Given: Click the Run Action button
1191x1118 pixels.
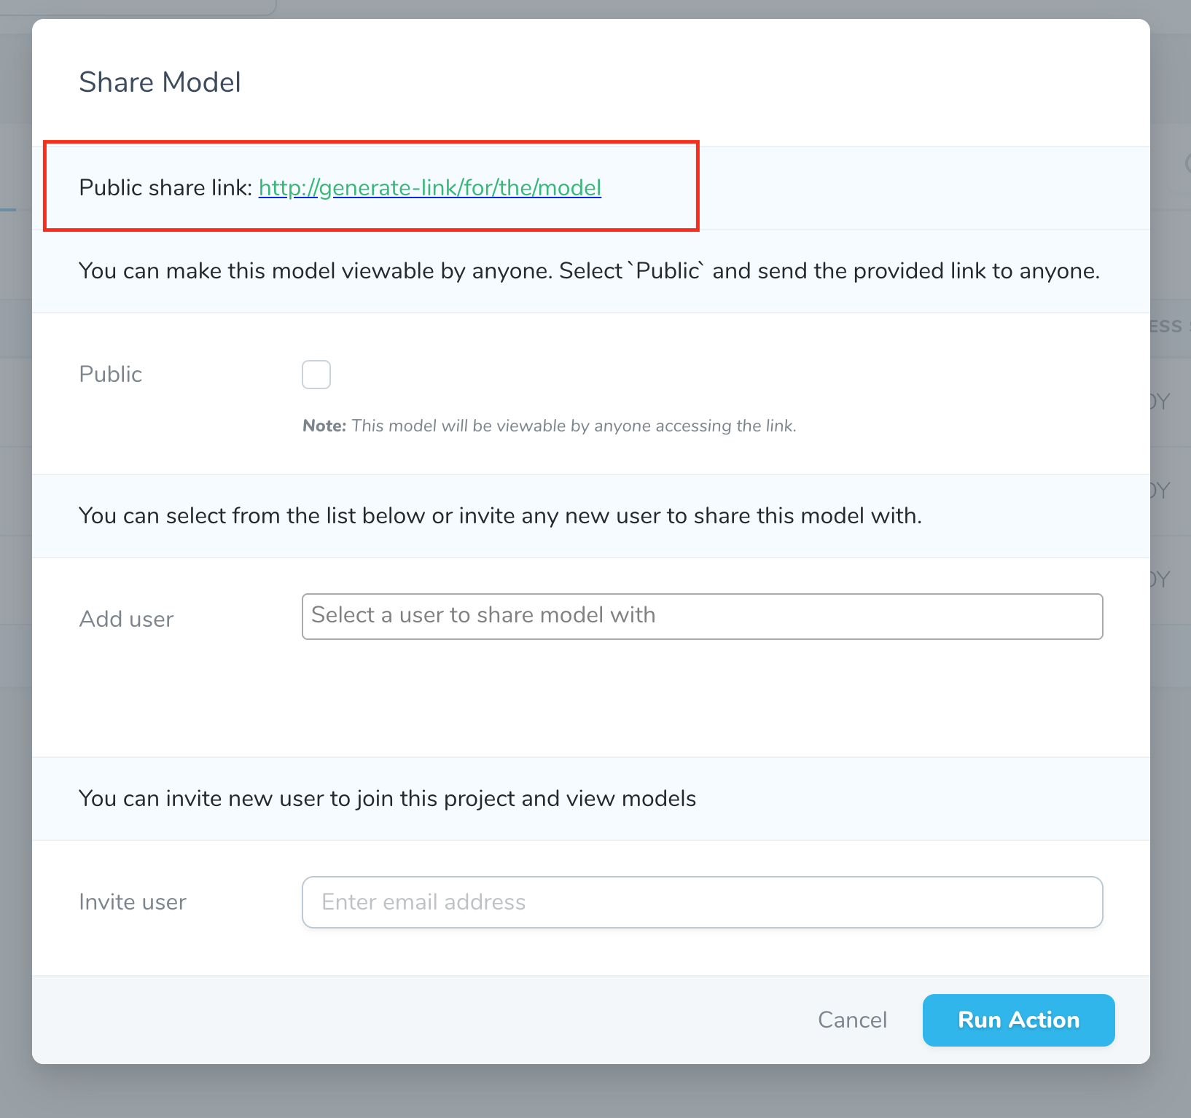Looking at the screenshot, I should [1018, 1020].
